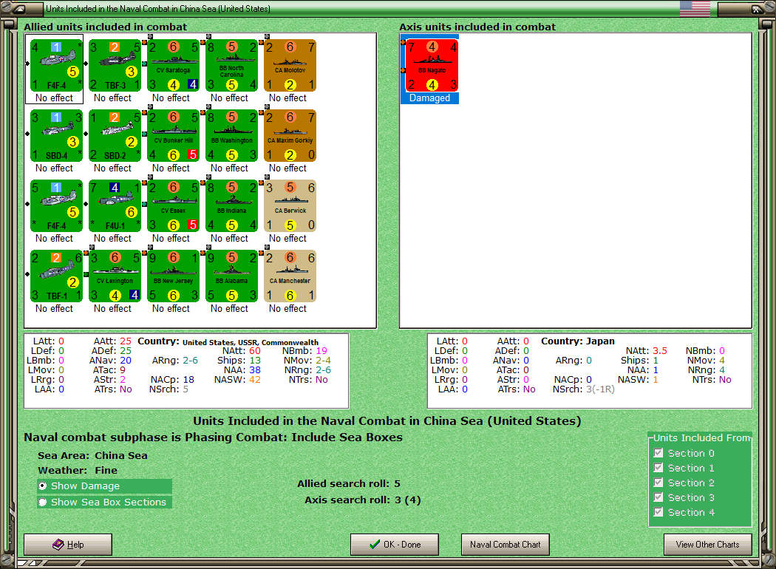The height and width of the screenshot is (569, 776).
Task: Enable the Show Damage option
Action: [x=104, y=486]
